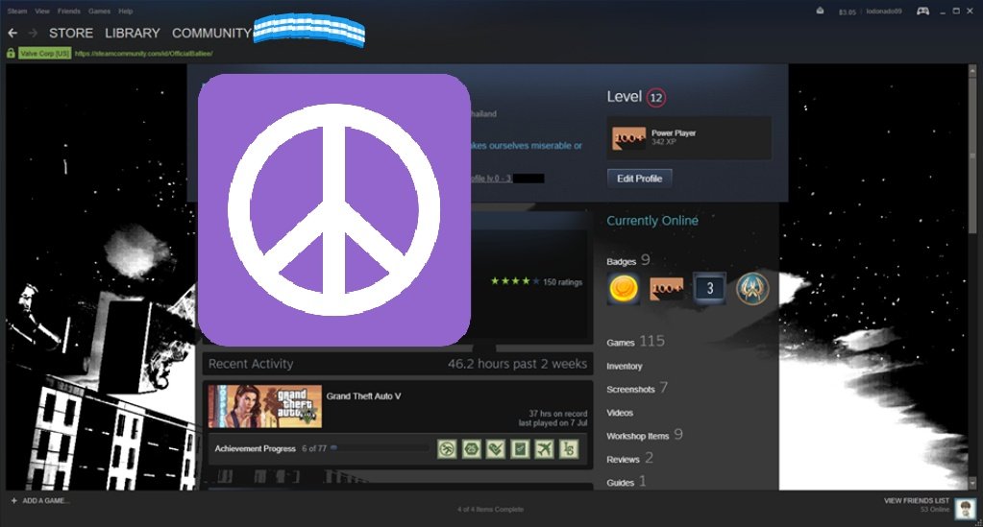
Task: Click the four-star 150 ratings display
Action: pyautogui.click(x=536, y=281)
